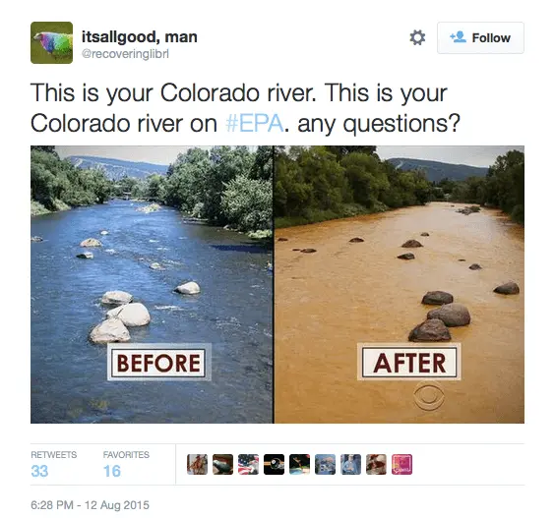Open the itsallgood, man display name
Viewport: 555px width, 518px height.
(x=140, y=36)
